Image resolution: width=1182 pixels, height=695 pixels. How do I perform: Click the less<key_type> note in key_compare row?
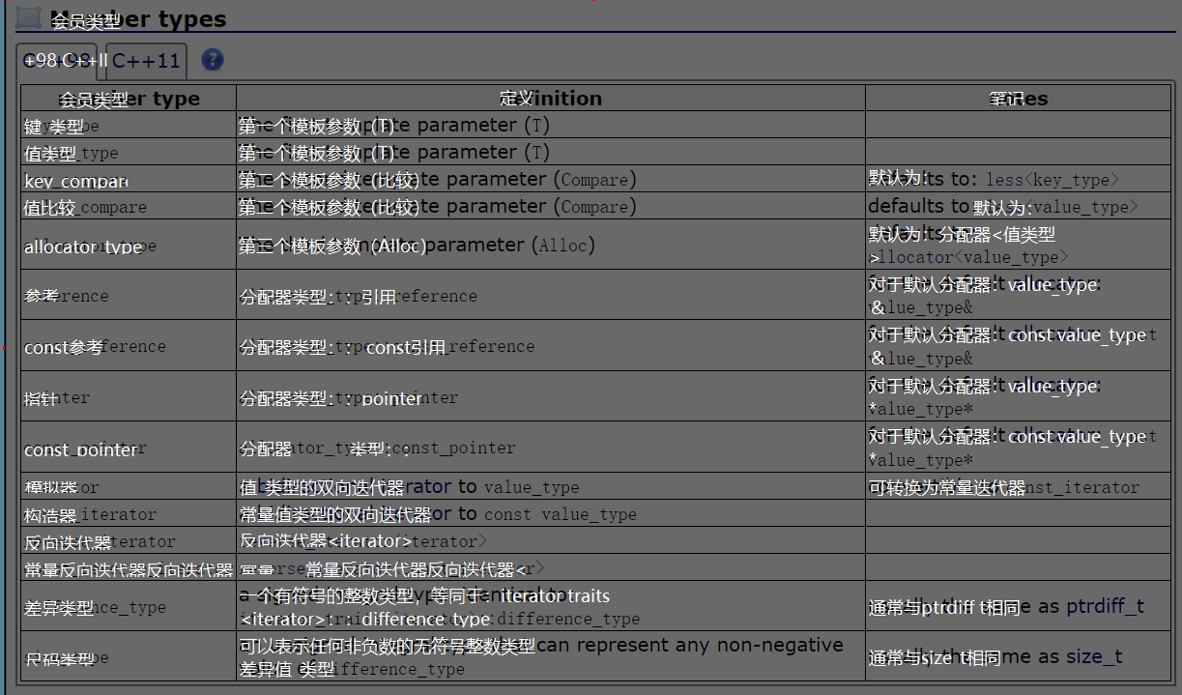coord(1052,180)
